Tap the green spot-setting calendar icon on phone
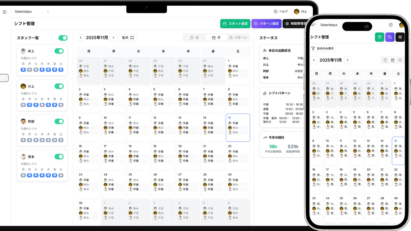Image resolution: width=411 pixels, height=231 pixels. click(380, 37)
